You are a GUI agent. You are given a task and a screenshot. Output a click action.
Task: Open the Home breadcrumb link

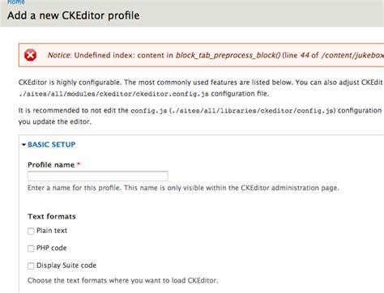pos(16,2)
